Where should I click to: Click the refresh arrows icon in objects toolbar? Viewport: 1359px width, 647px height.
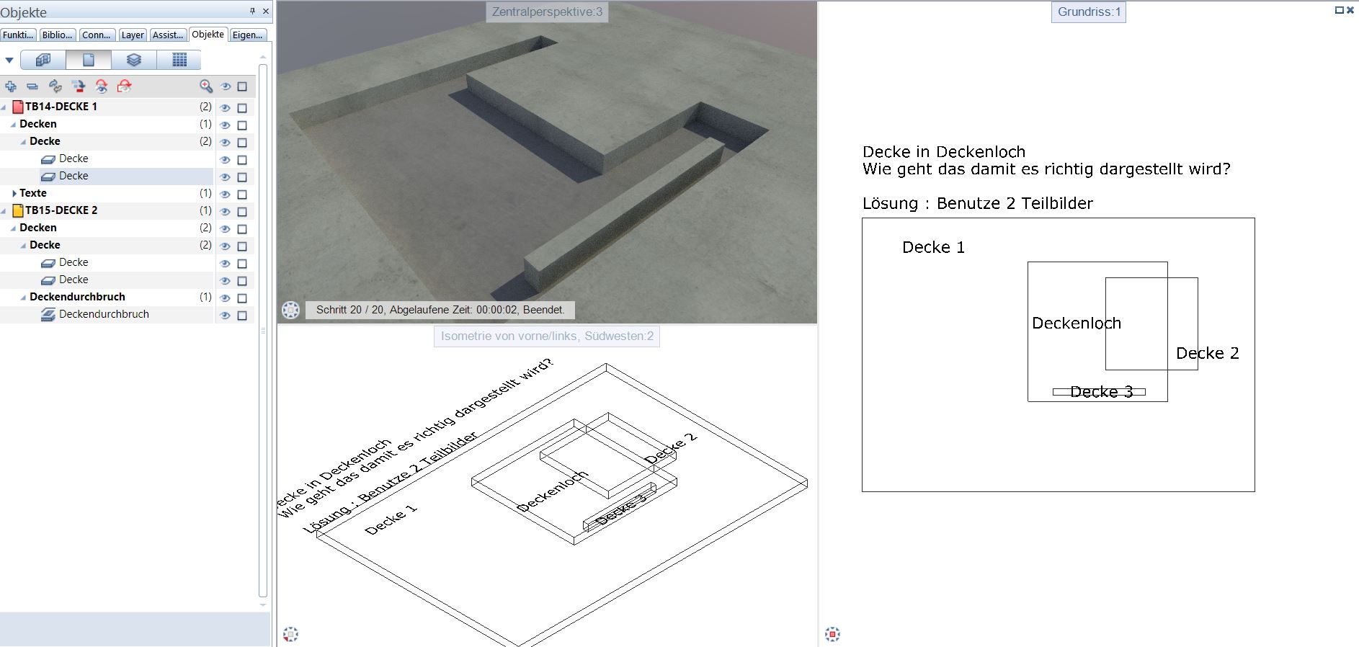(55, 86)
